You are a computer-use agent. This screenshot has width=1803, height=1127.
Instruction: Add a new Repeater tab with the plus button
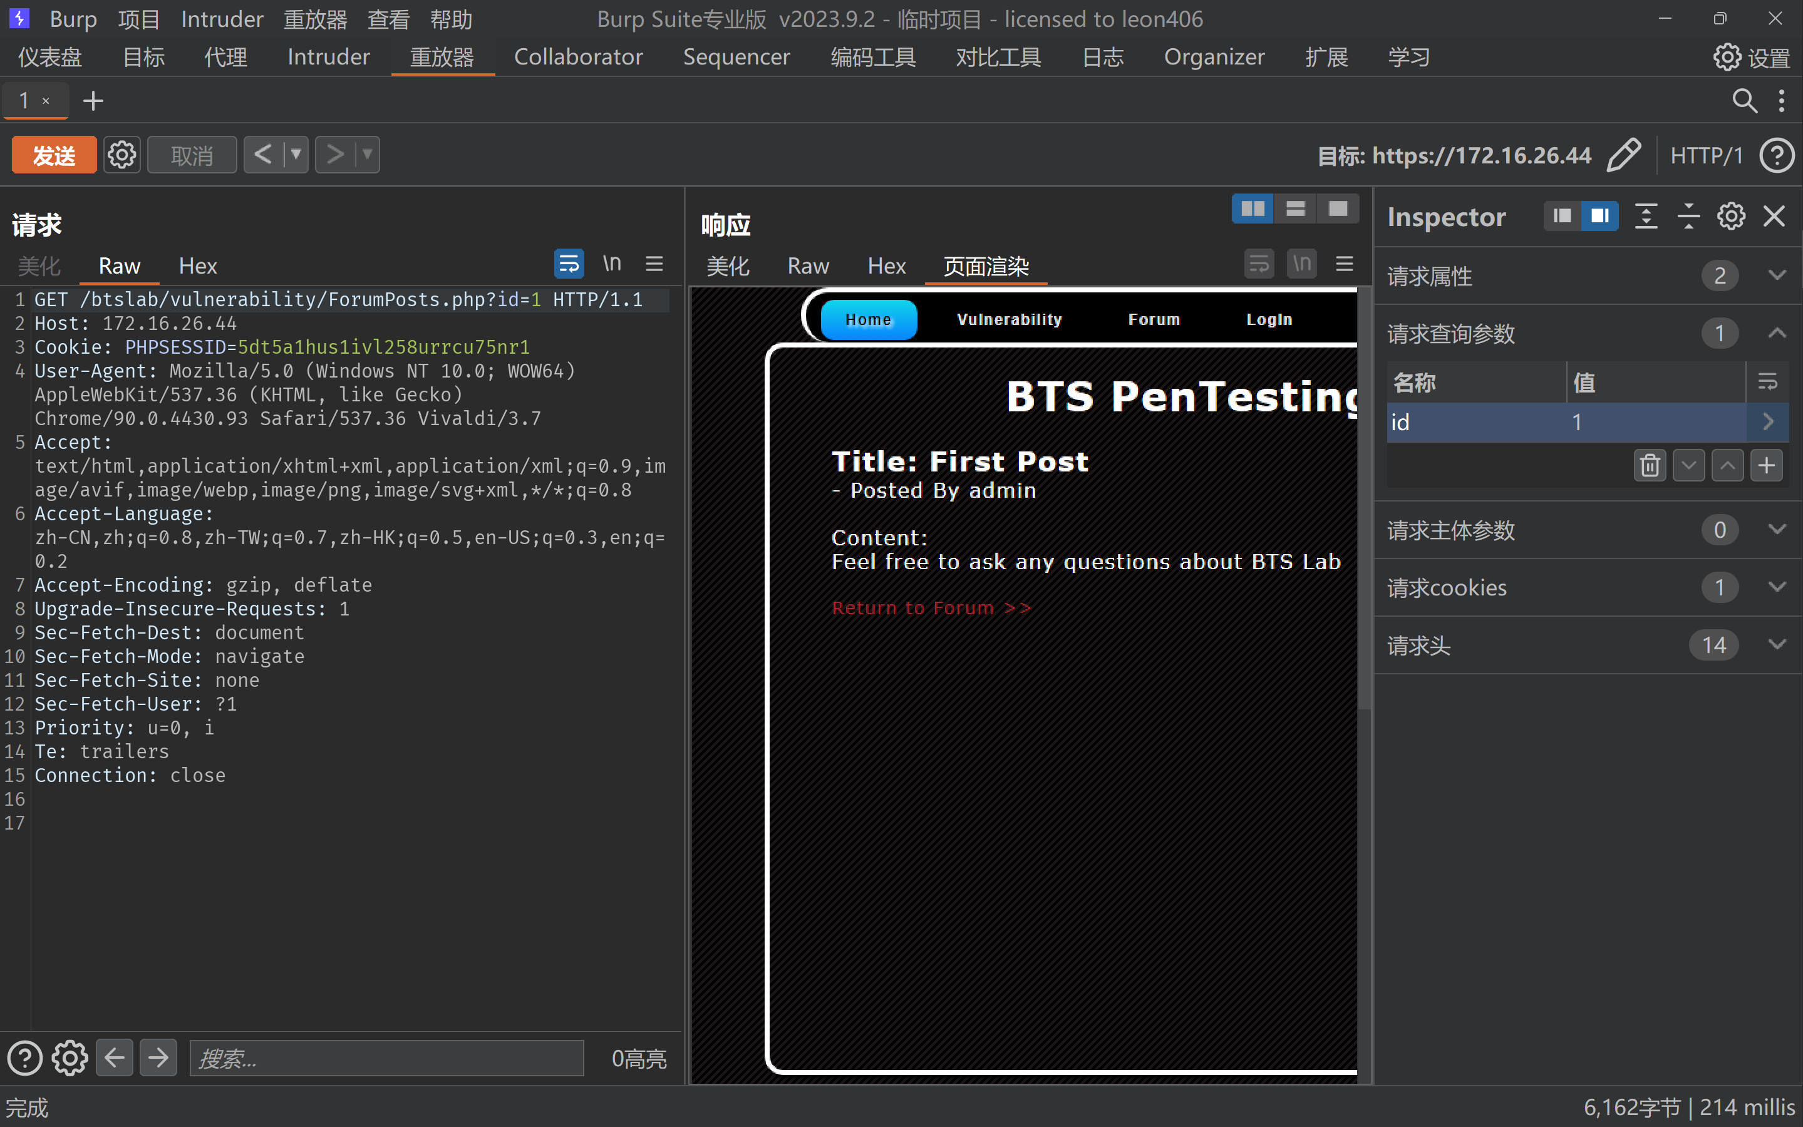click(93, 101)
